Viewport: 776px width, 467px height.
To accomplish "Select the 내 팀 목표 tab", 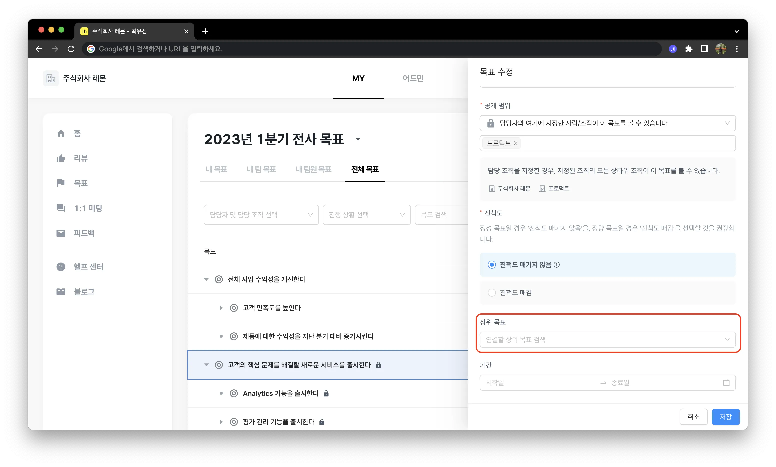I will click(261, 169).
